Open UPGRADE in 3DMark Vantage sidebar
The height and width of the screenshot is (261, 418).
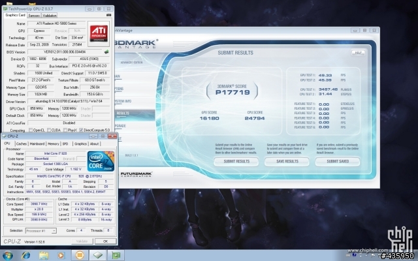(x=120, y=126)
